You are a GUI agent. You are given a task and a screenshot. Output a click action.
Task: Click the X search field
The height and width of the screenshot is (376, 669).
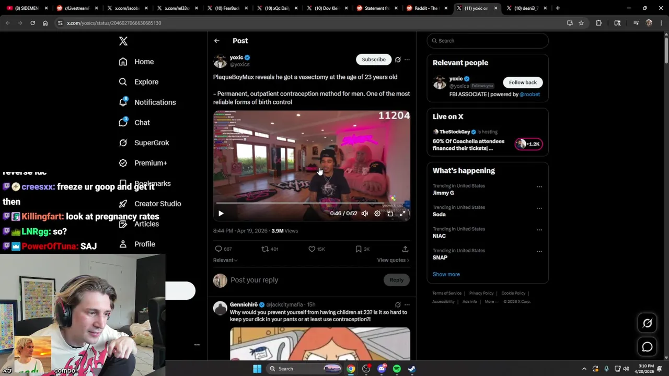coord(488,41)
